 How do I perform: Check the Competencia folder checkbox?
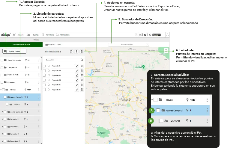pyautogui.click(x=2, y=67)
